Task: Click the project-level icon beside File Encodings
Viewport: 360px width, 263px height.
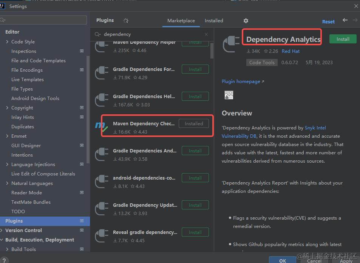Action: [x=82, y=70]
